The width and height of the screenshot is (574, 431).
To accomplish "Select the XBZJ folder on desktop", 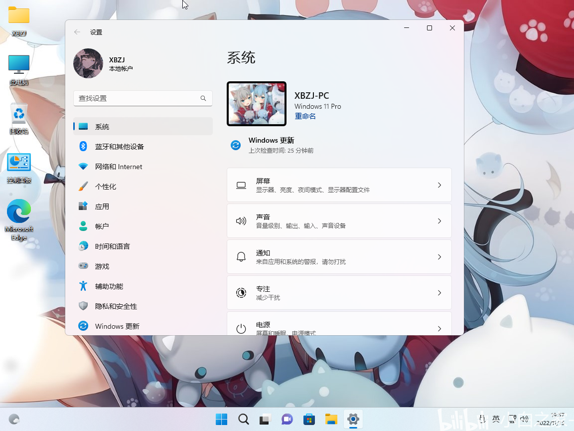I will [x=19, y=21].
